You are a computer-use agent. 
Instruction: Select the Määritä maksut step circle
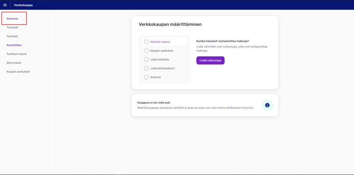click(146, 42)
